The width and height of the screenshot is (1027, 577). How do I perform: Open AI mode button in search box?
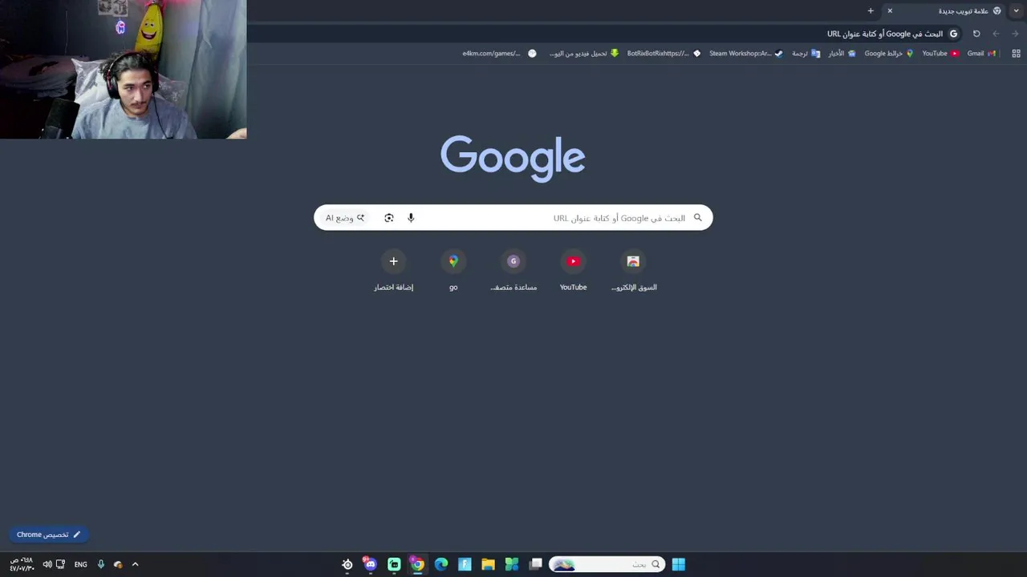[345, 218]
